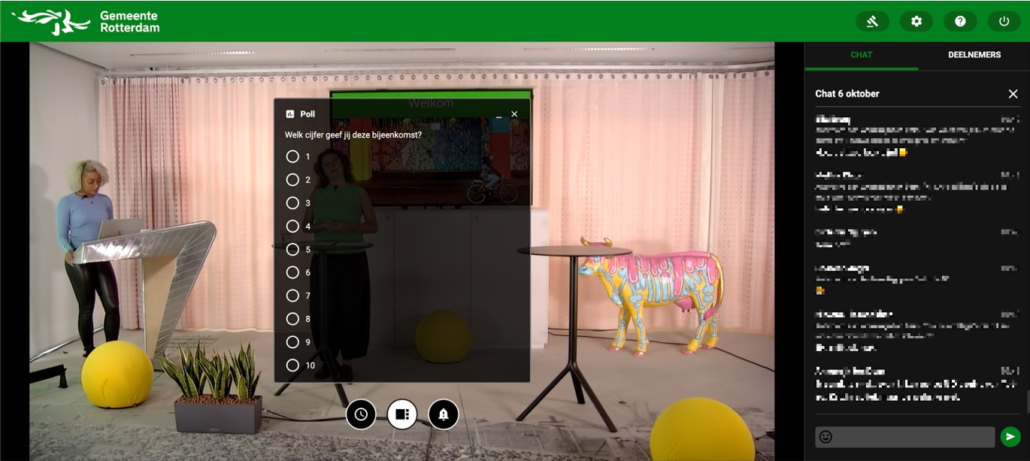The width and height of the screenshot is (1030, 461).
Task: Open help via the question mark icon
Action: (960, 21)
